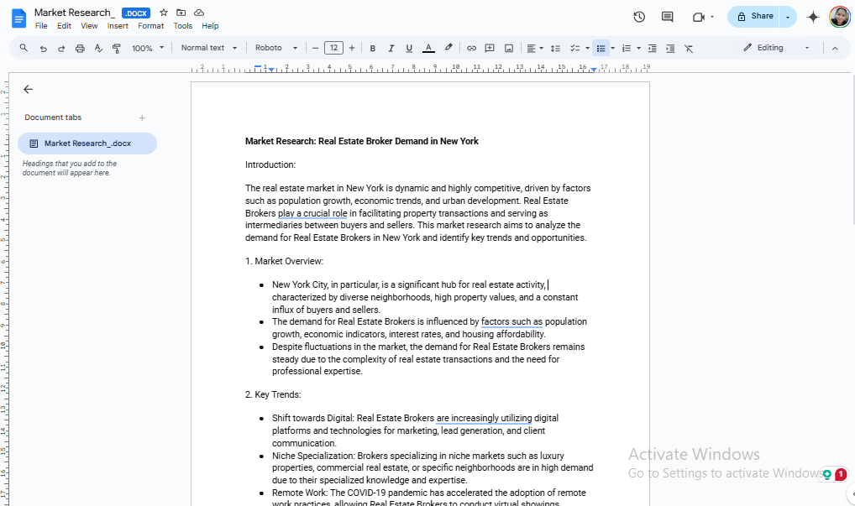
Task: Insert an image
Action: point(509,48)
